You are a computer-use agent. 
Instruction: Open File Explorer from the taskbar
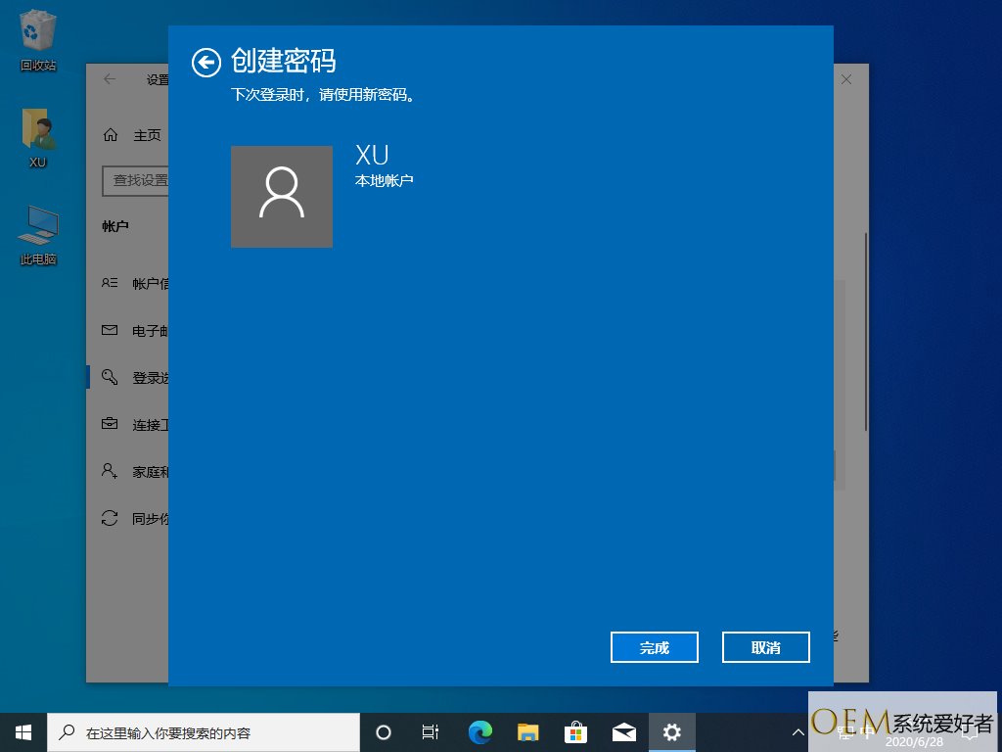[528, 731]
